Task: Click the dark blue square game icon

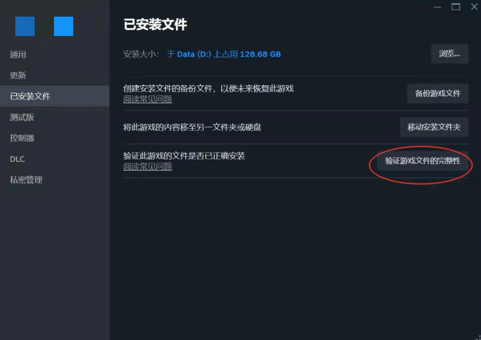Action: point(25,27)
